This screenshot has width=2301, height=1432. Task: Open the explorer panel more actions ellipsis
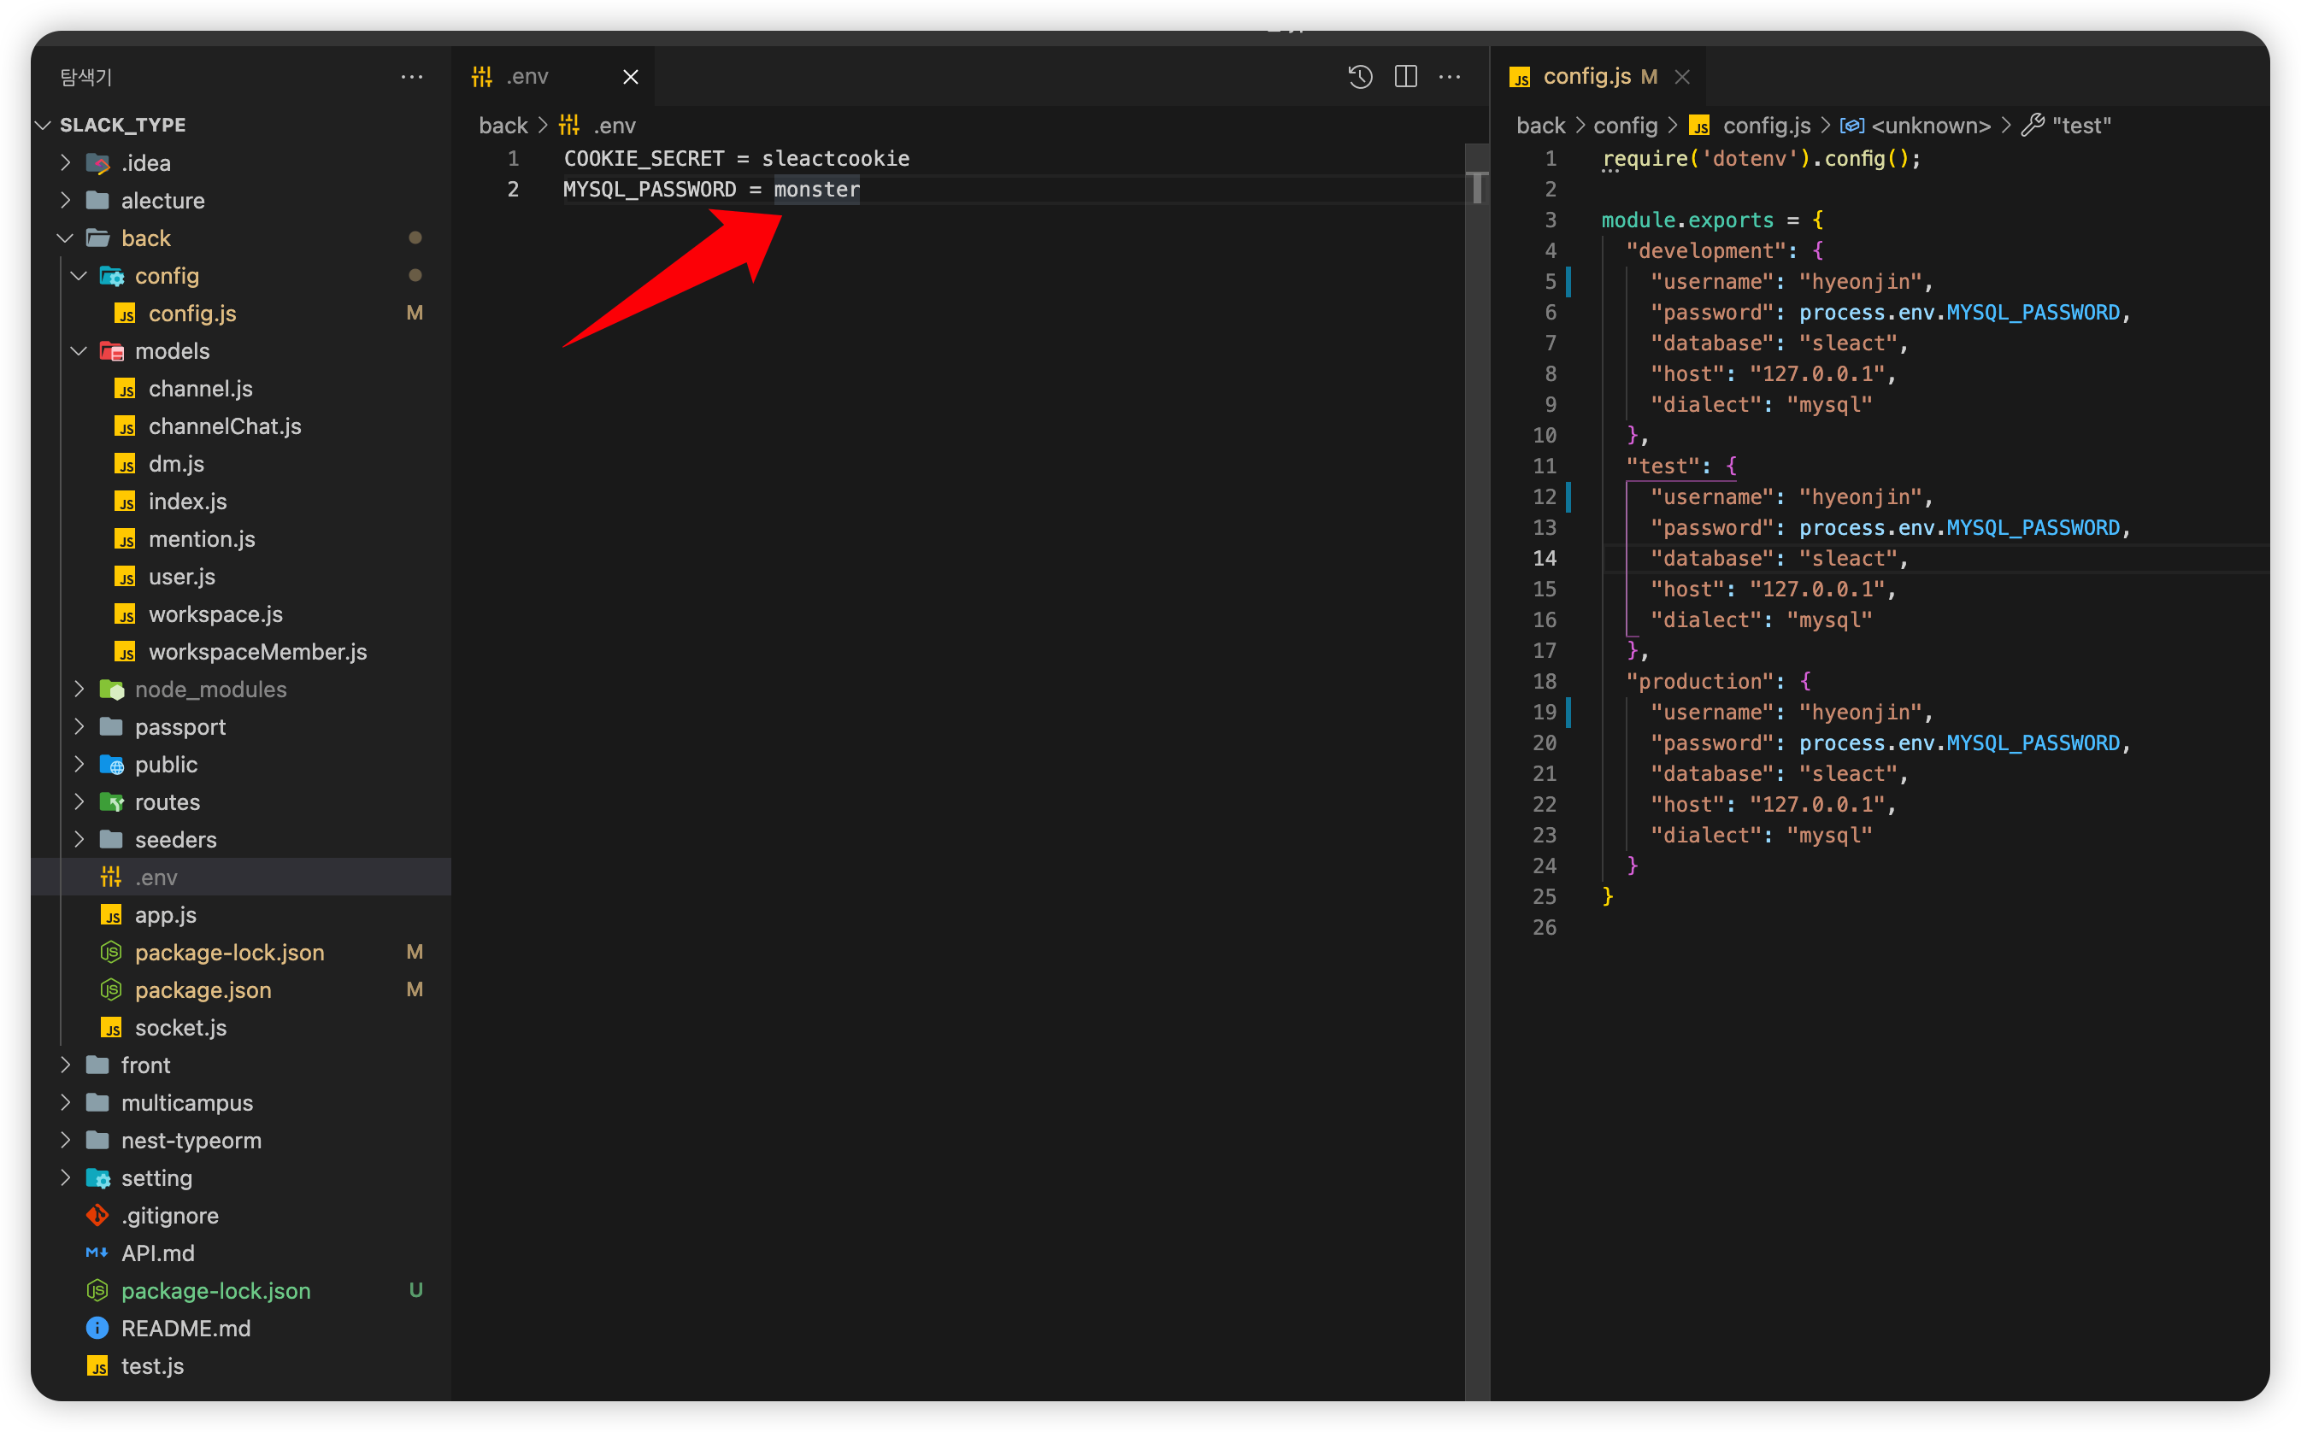pos(411,77)
